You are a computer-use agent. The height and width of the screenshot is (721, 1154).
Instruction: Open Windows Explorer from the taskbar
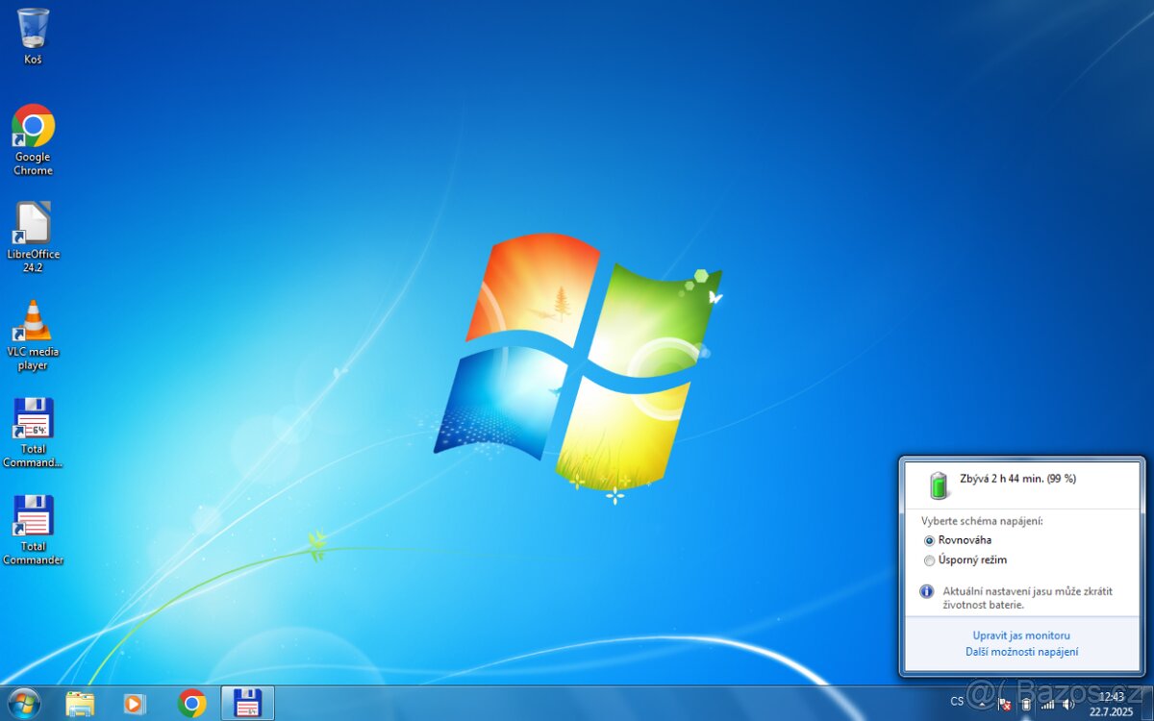(79, 704)
